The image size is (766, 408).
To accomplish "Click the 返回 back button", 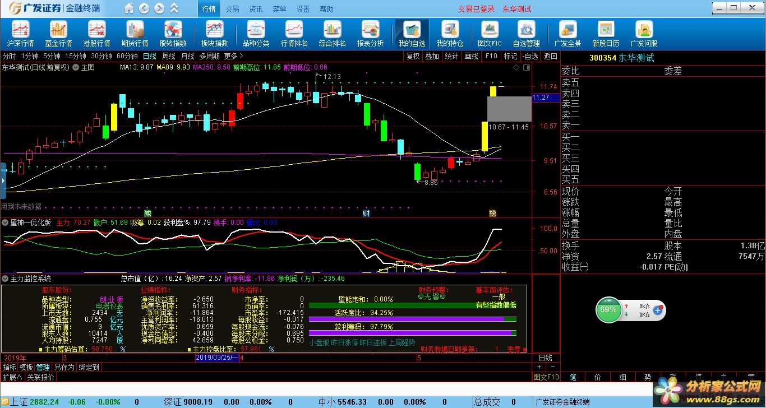I will click(551, 56).
